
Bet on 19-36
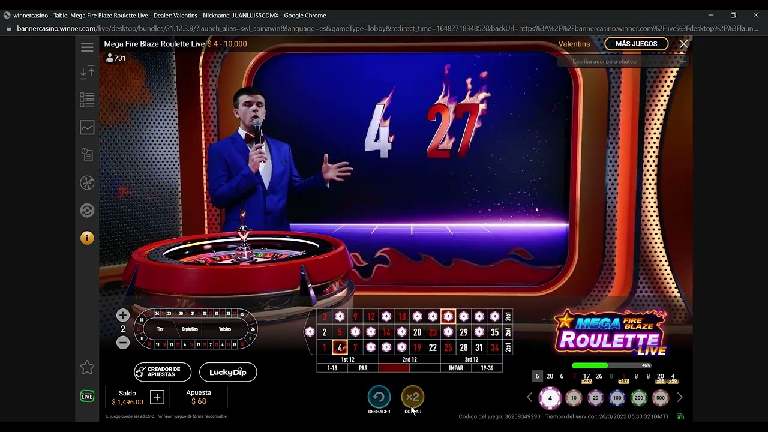coord(487,368)
